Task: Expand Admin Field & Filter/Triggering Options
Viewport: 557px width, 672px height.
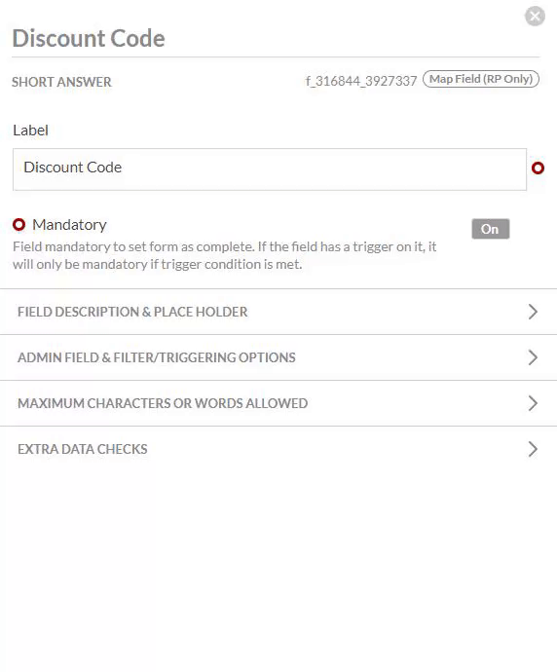Action: (278, 357)
